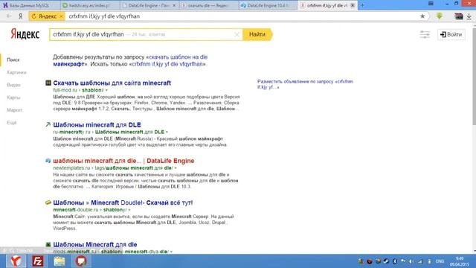Screen dimensions: 476x268
Task: Expand arrow next to minecraft-double.ru URL
Action: [x=129, y=210]
